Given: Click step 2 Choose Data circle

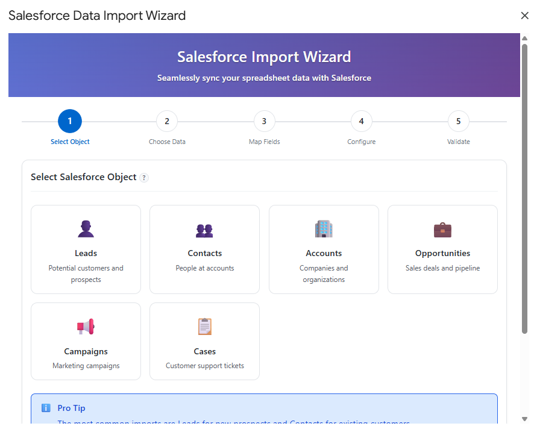Looking at the screenshot, I should 167,121.
